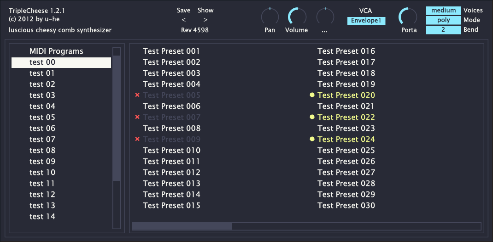The height and width of the screenshot is (242, 493).
Task: Select the greyed-out Test Preset 007
Action: (x=171, y=117)
